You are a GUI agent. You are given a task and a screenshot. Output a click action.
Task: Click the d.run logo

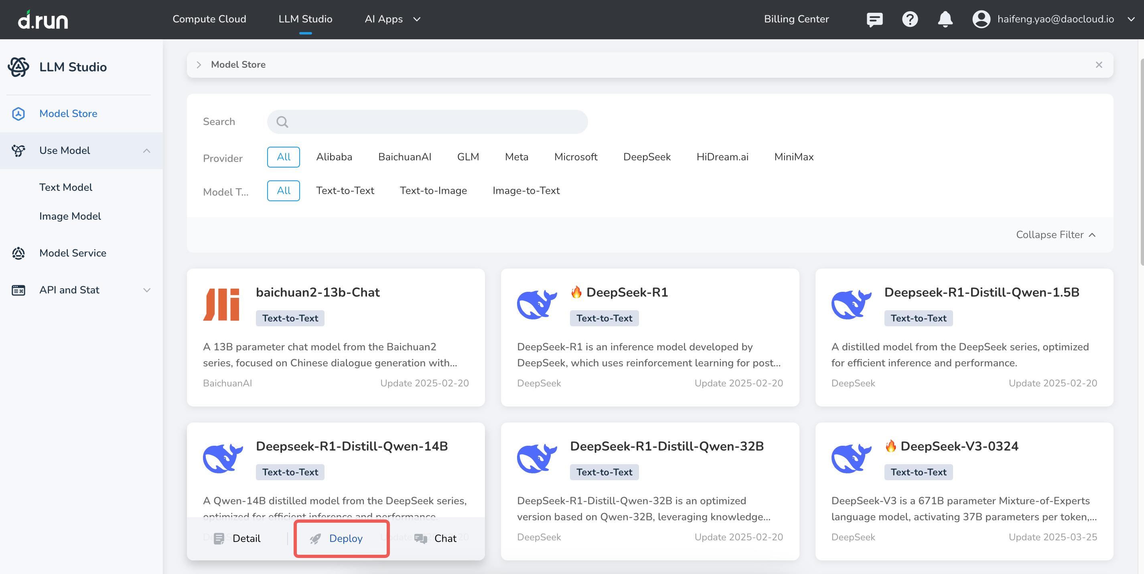coord(43,20)
